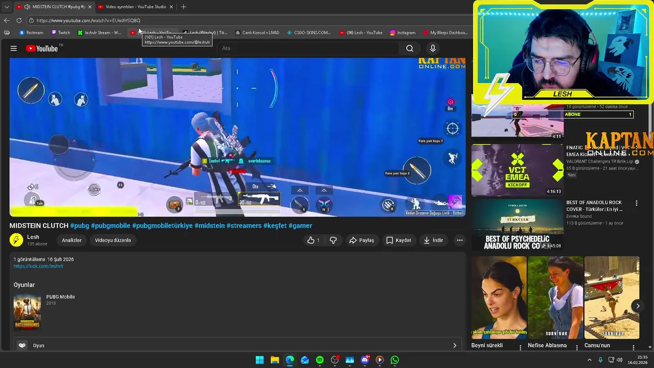Open the My Blerps Dashboard bookmark
The height and width of the screenshot is (368, 654).
click(x=445, y=33)
